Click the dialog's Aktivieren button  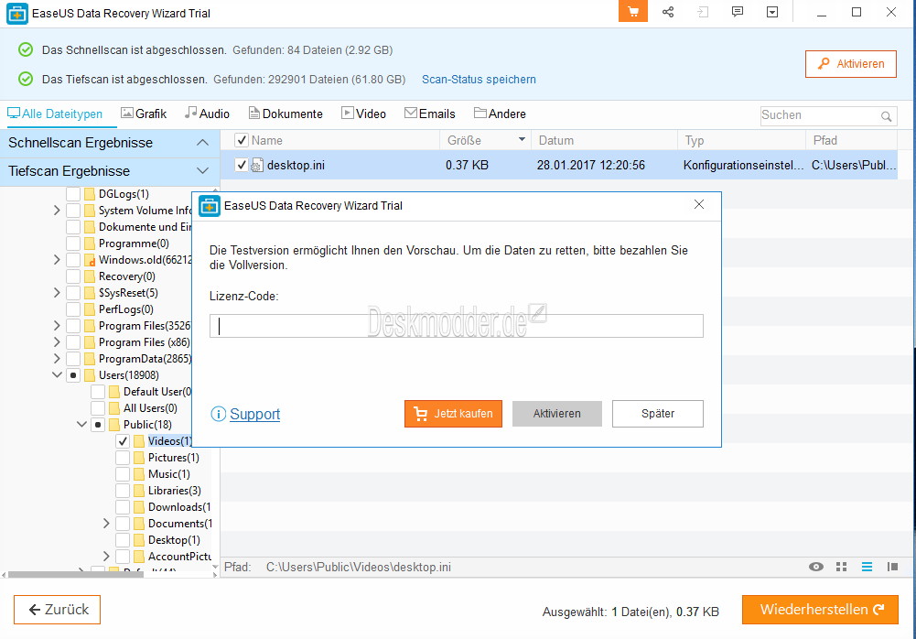556,414
